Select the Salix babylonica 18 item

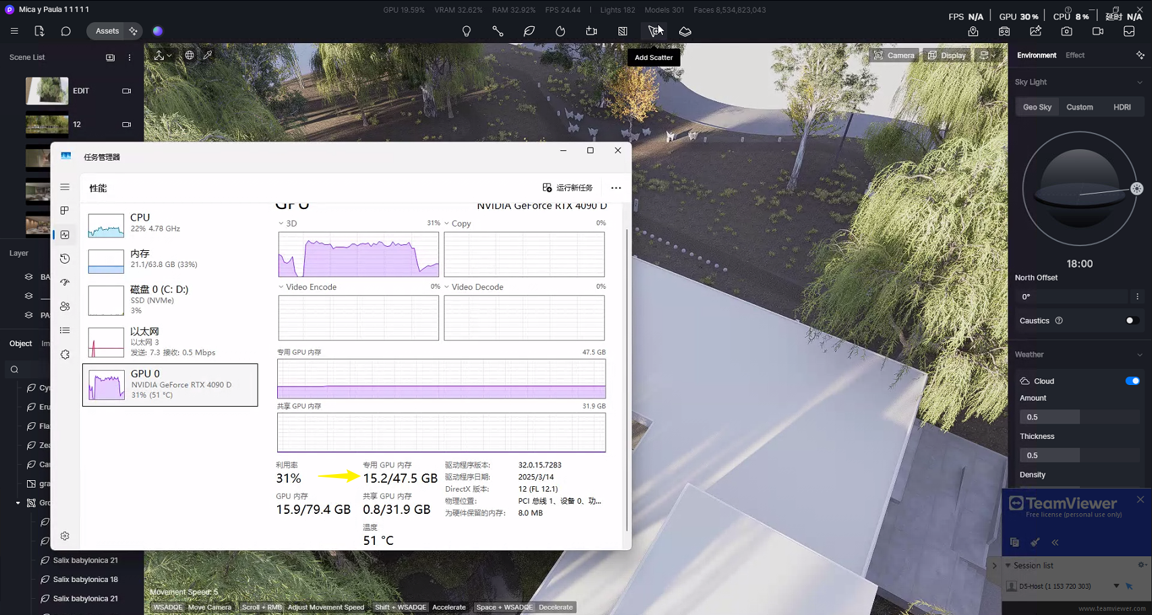click(x=86, y=579)
